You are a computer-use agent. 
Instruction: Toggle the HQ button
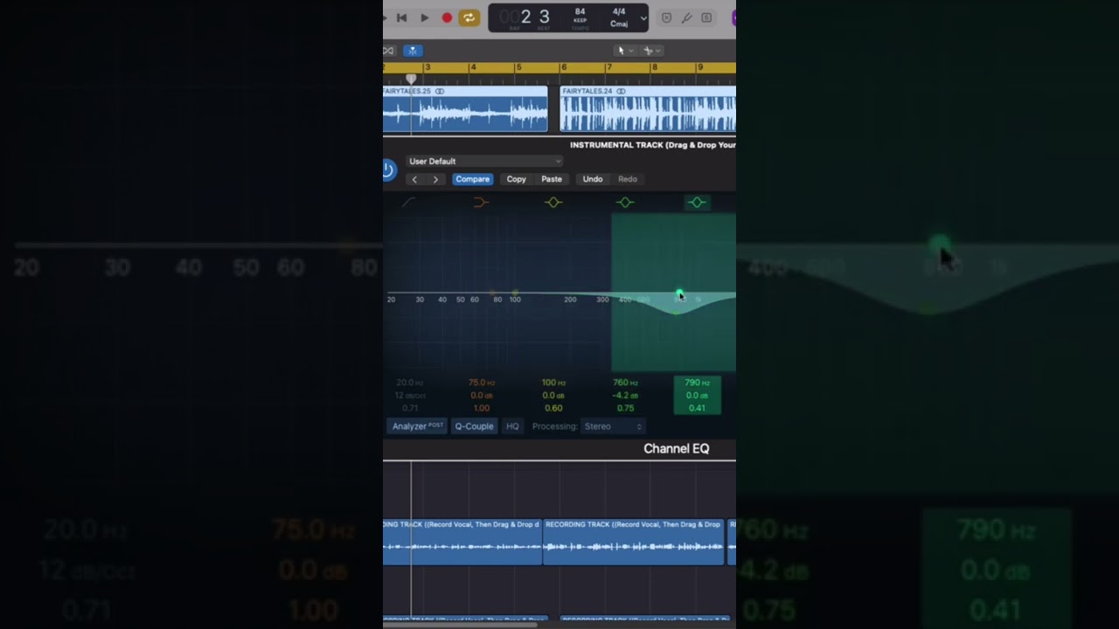[x=512, y=426]
